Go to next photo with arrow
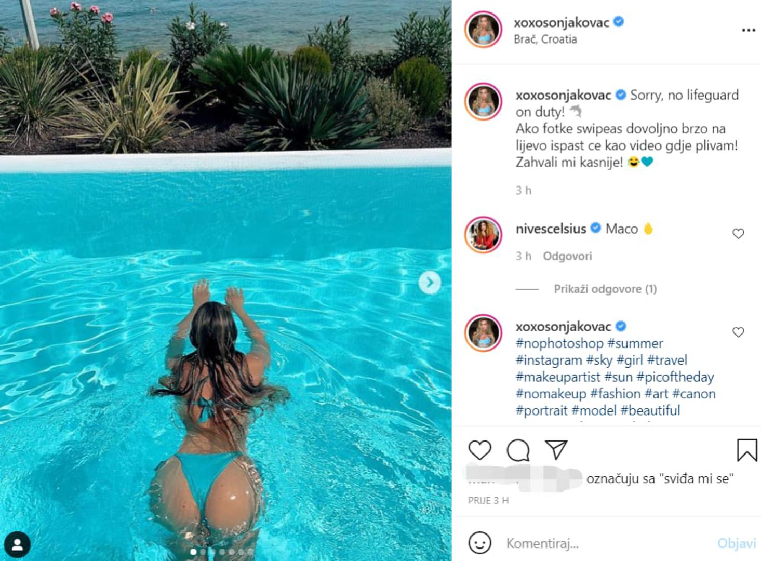Image resolution: width=761 pixels, height=561 pixels. 430,283
